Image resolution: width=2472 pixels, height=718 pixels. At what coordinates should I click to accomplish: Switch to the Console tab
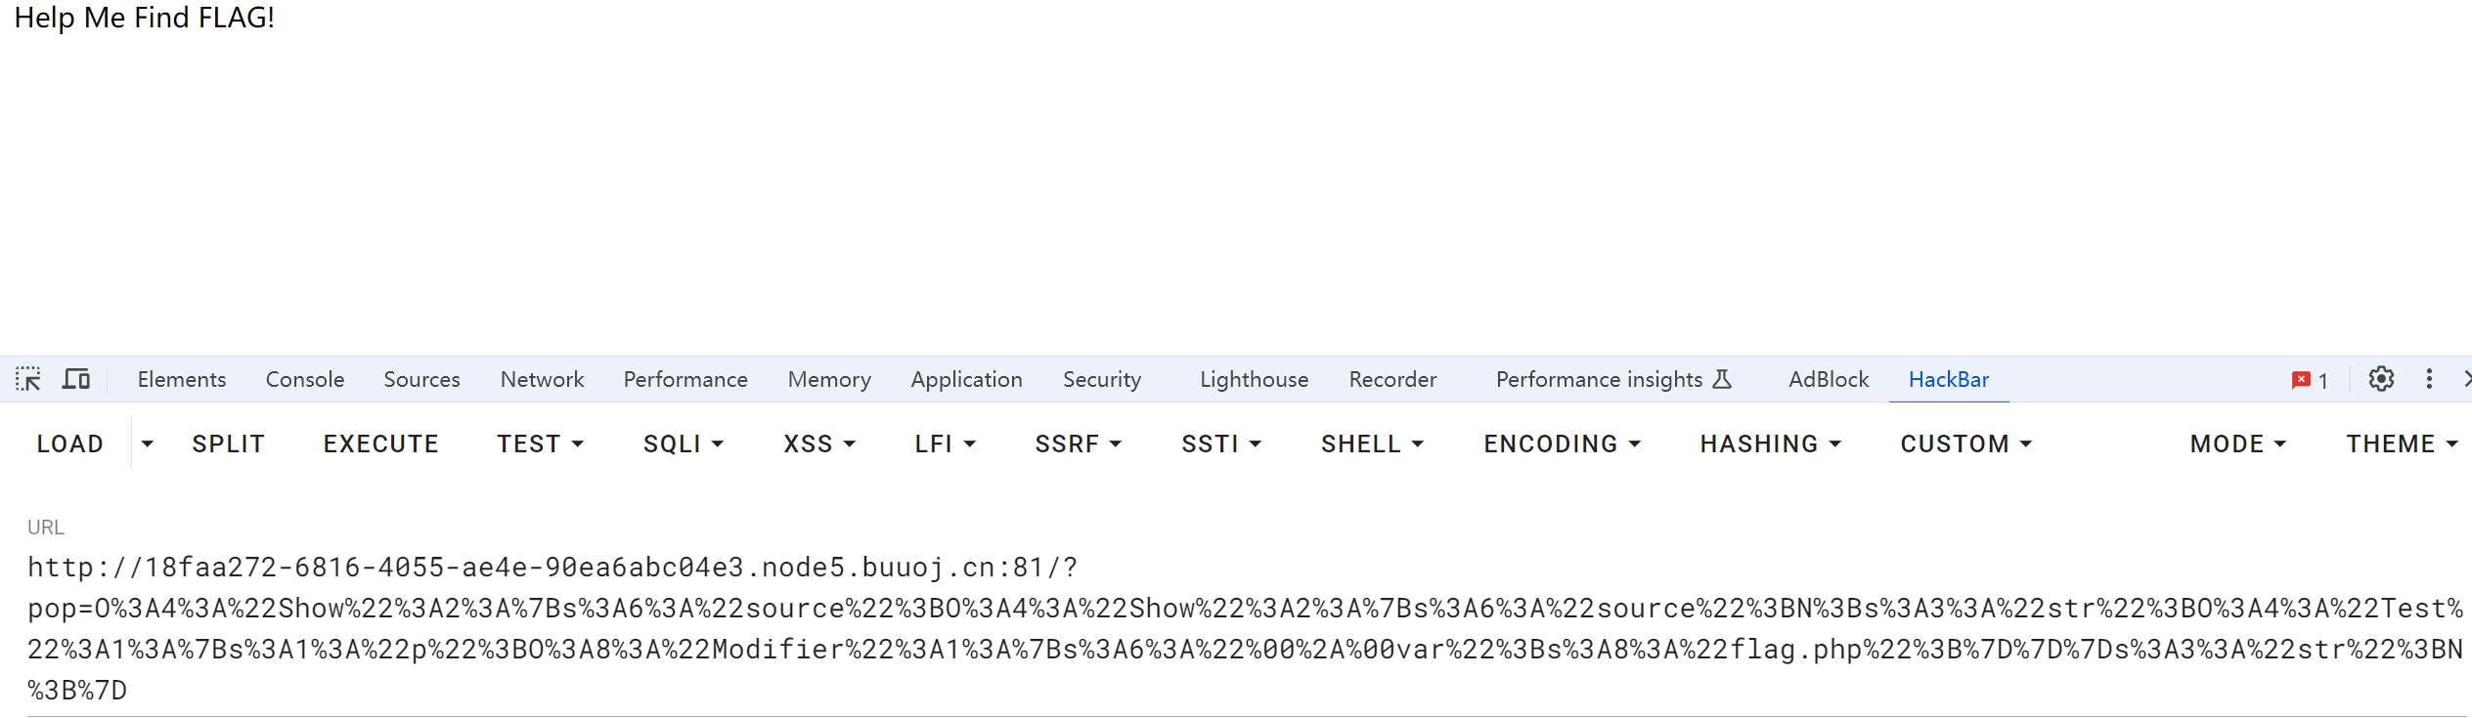[x=305, y=379]
